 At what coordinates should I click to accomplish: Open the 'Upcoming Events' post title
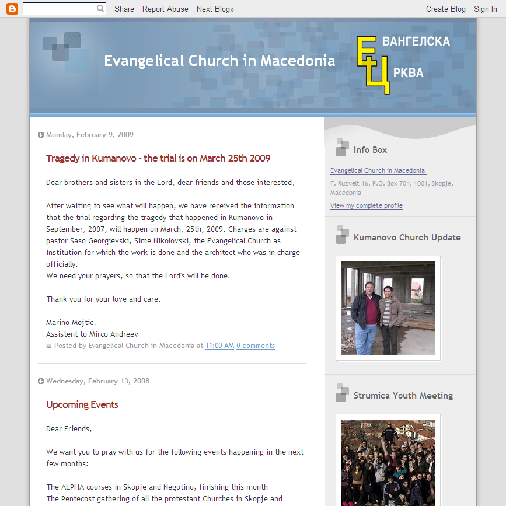pyautogui.click(x=82, y=404)
